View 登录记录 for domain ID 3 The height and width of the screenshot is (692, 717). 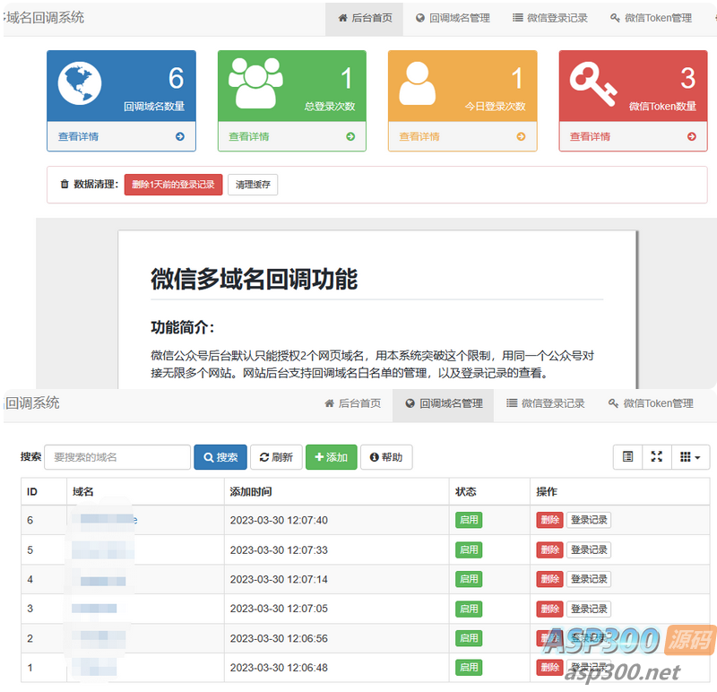[x=589, y=609]
